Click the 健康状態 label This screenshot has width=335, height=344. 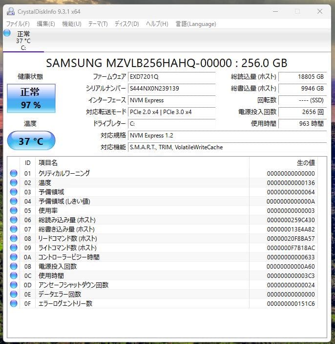click(30, 76)
